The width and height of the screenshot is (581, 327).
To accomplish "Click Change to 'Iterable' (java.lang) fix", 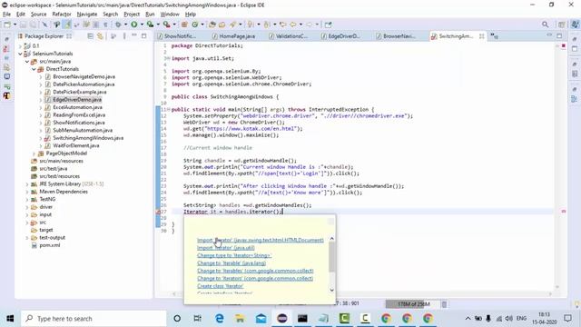I will coord(231,263).
